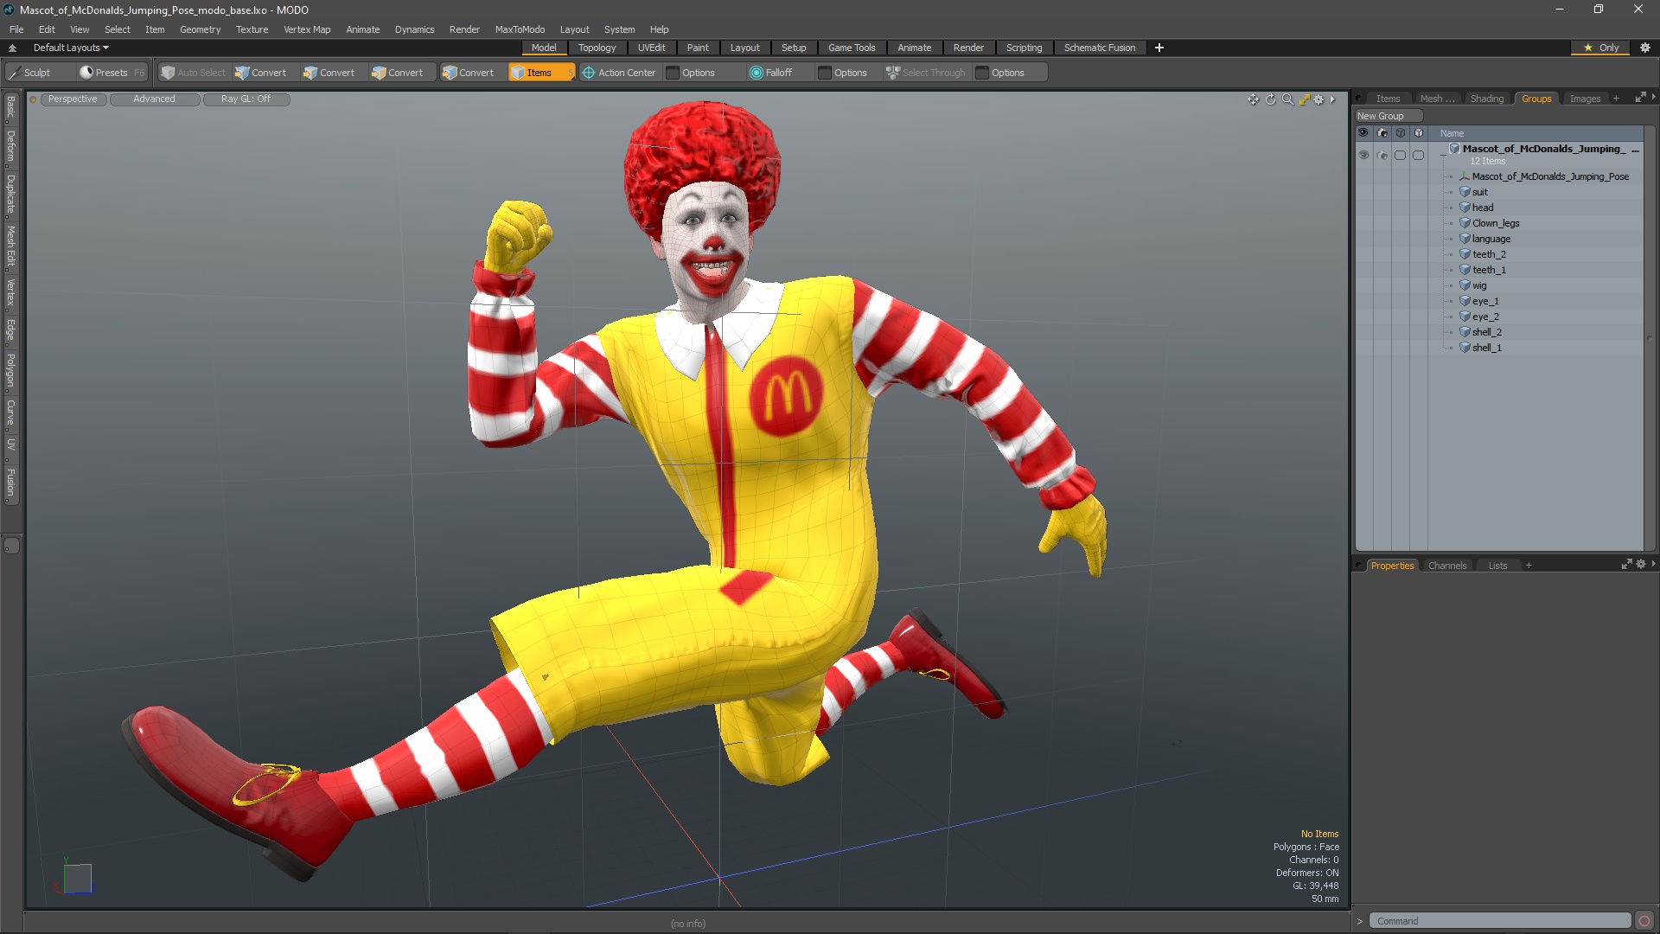The height and width of the screenshot is (934, 1660).
Task: Expand the viewport controls arrow at right
Action: point(1332,99)
